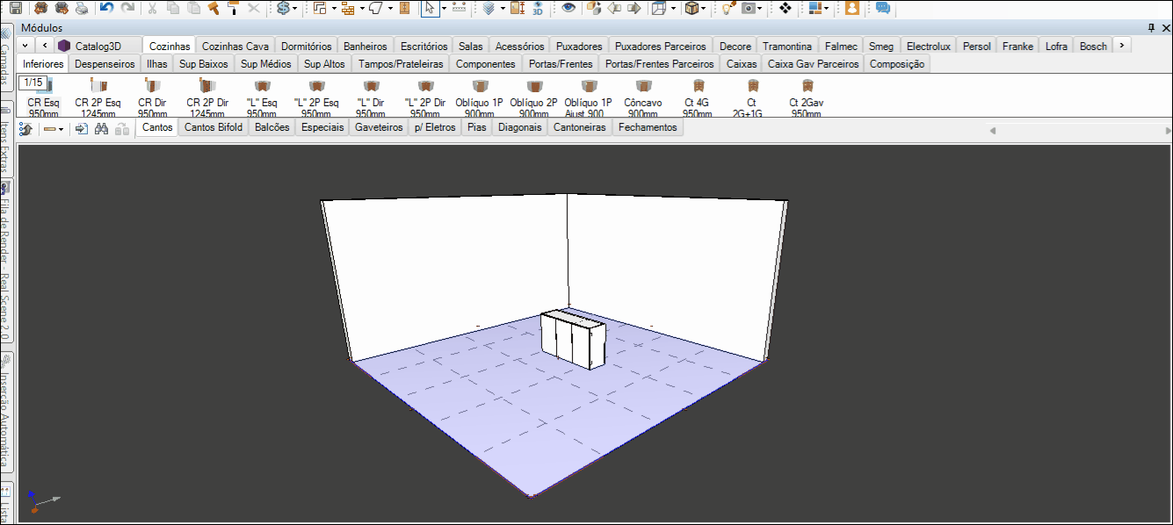Open the Fechamentos filter tab
The image size is (1173, 525).
648,127
